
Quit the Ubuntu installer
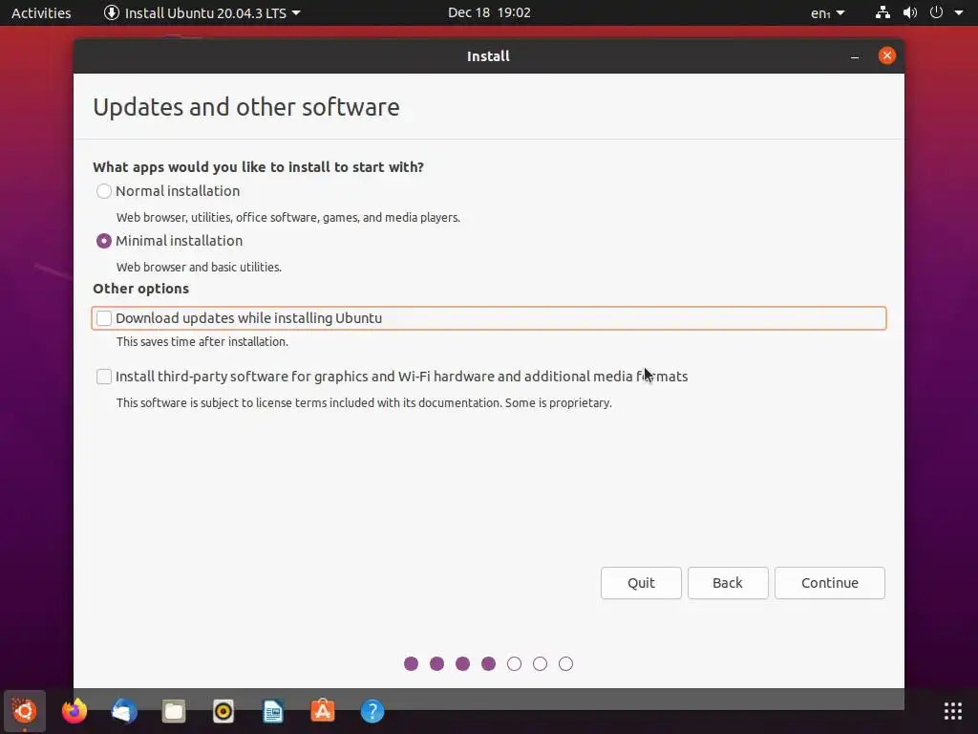641,583
